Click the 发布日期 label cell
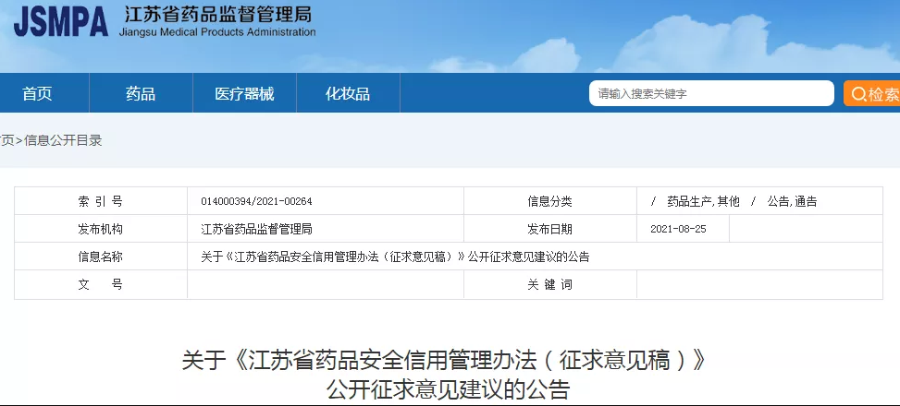The width and height of the screenshot is (900, 406). (x=549, y=229)
